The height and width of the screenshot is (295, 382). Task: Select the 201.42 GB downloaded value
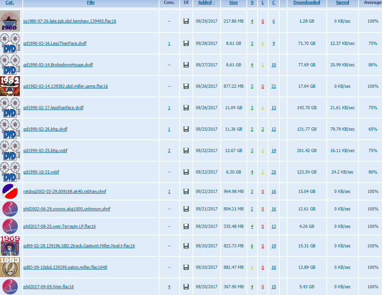tap(307, 150)
